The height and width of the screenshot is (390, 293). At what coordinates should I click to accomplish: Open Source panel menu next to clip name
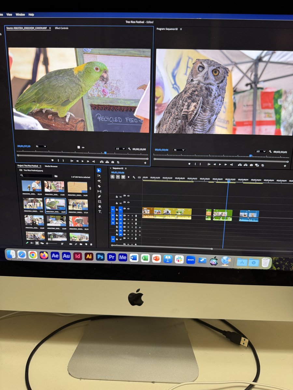point(50,28)
